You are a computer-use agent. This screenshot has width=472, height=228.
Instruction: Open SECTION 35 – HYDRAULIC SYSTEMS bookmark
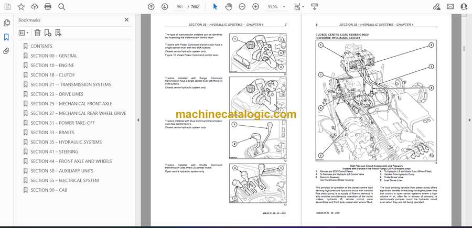click(x=66, y=142)
